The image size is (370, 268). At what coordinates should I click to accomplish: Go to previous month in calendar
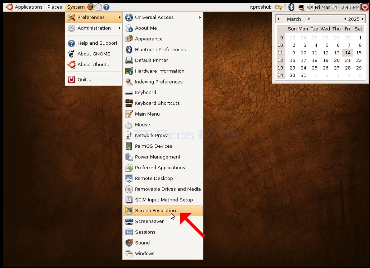tap(279, 19)
